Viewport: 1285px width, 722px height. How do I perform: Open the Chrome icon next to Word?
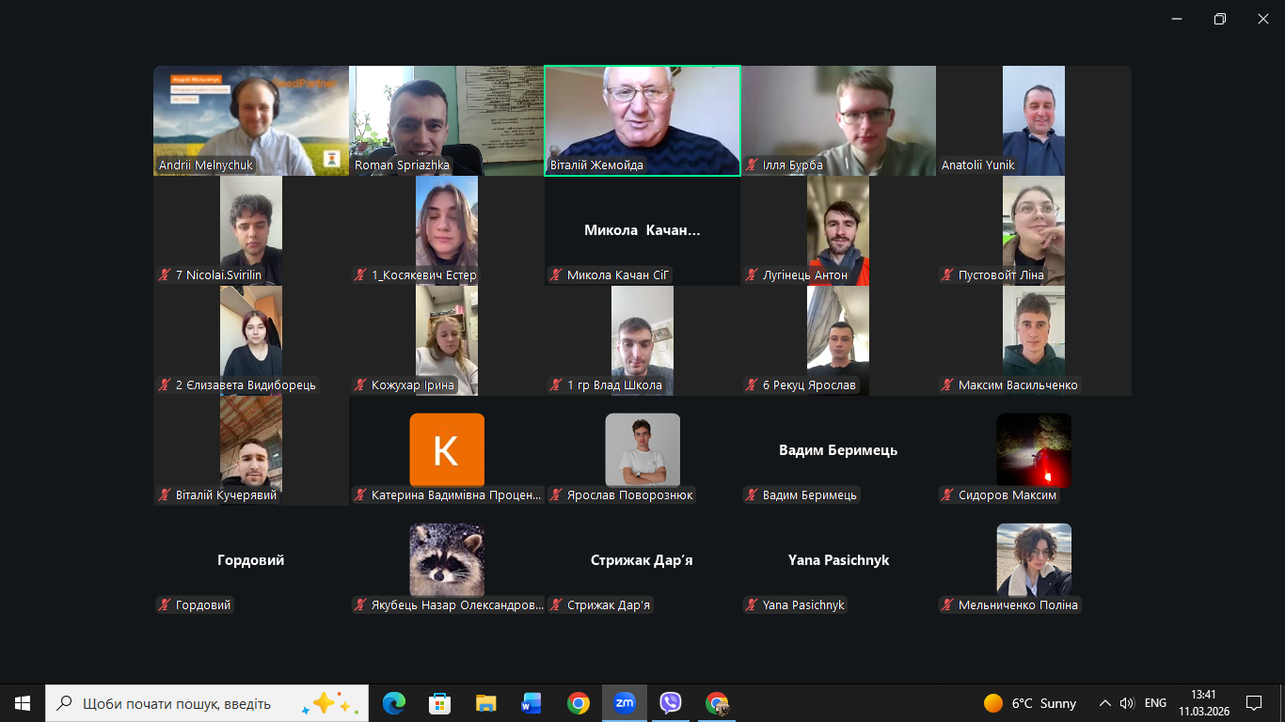pos(578,703)
